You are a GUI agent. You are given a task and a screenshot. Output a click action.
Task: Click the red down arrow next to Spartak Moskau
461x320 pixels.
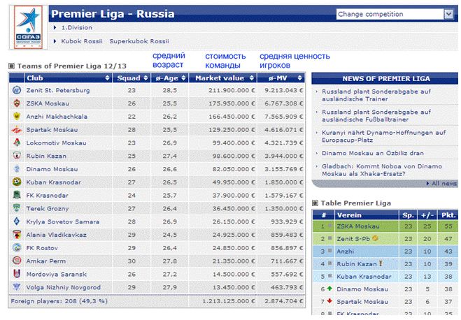pyautogui.click(x=329, y=301)
